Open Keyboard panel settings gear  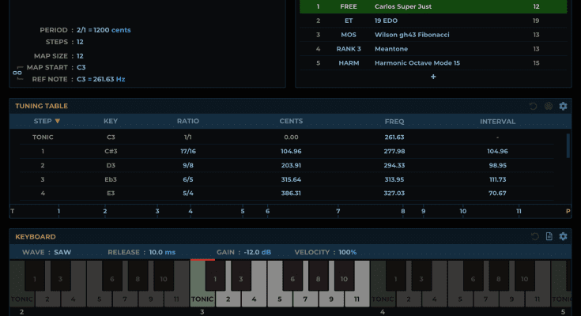(563, 236)
